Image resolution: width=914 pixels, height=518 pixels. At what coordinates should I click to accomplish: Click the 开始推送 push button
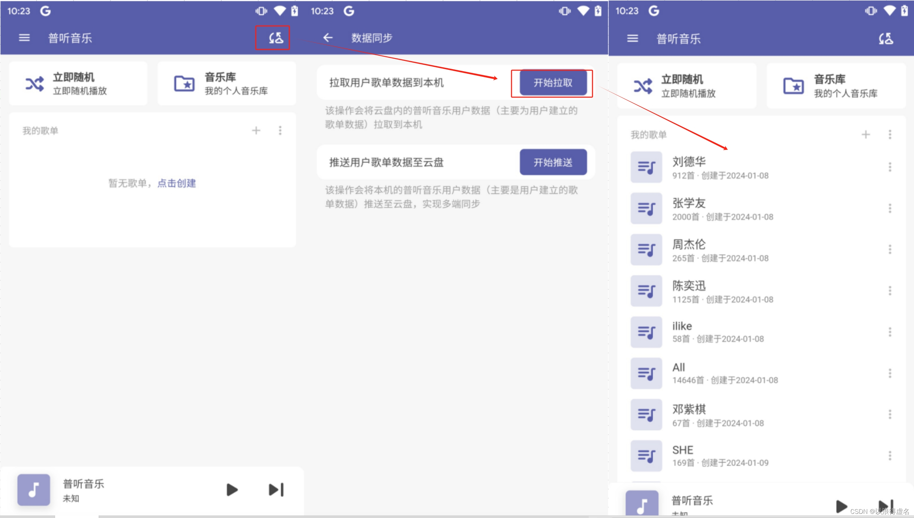(553, 162)
